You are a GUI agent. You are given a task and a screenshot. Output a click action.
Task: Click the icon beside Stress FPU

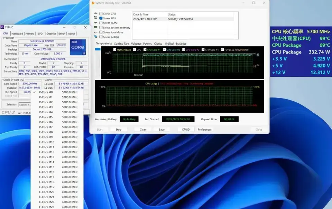96,18
